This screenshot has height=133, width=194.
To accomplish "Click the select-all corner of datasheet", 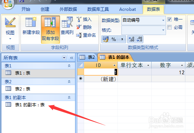I will click(81, 65).
